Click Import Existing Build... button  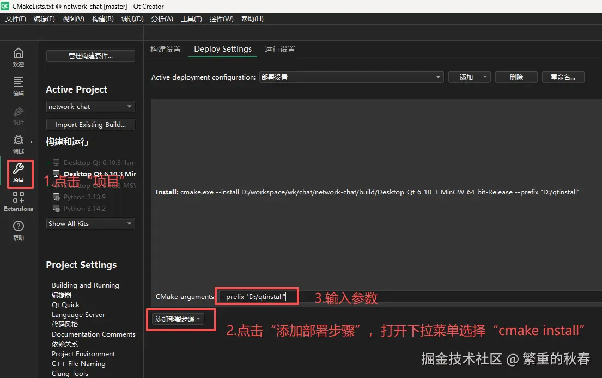[90, 125]
